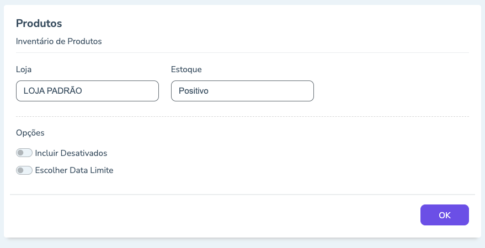
Task: Click the LOJA PADRÃO value text
Action: coord(49,91)
